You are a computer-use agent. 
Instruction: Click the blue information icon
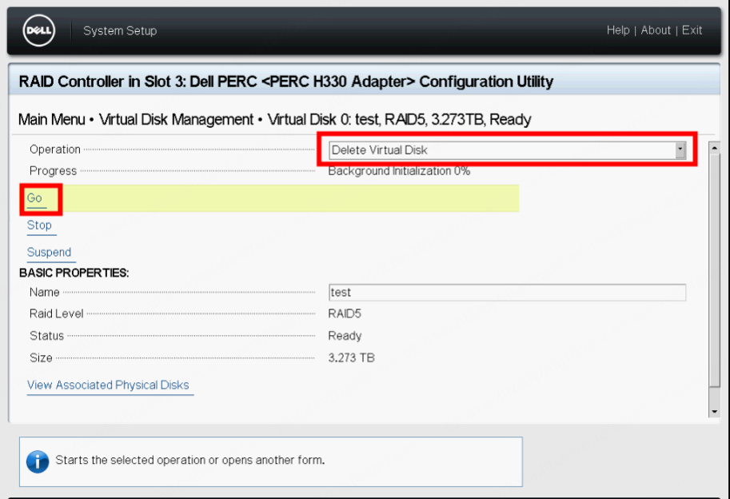point(38,461)
